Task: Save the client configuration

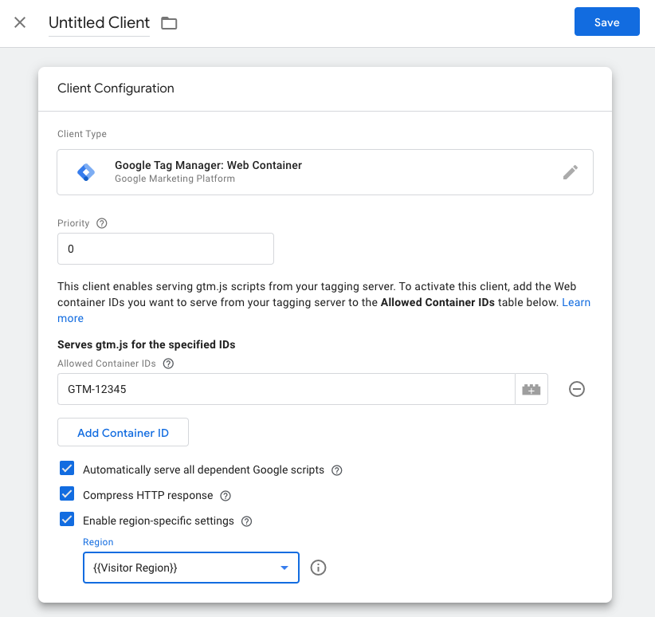Action: [606, 22]
